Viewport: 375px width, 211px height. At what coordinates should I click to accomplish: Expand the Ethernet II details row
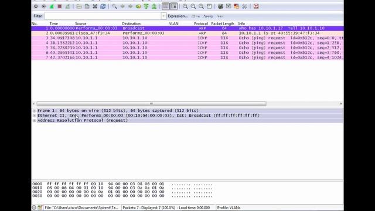point(34,115)
